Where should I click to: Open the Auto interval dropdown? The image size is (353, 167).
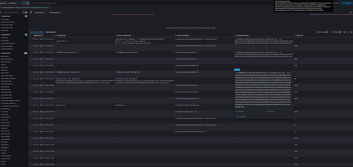[x=41, y=13]
